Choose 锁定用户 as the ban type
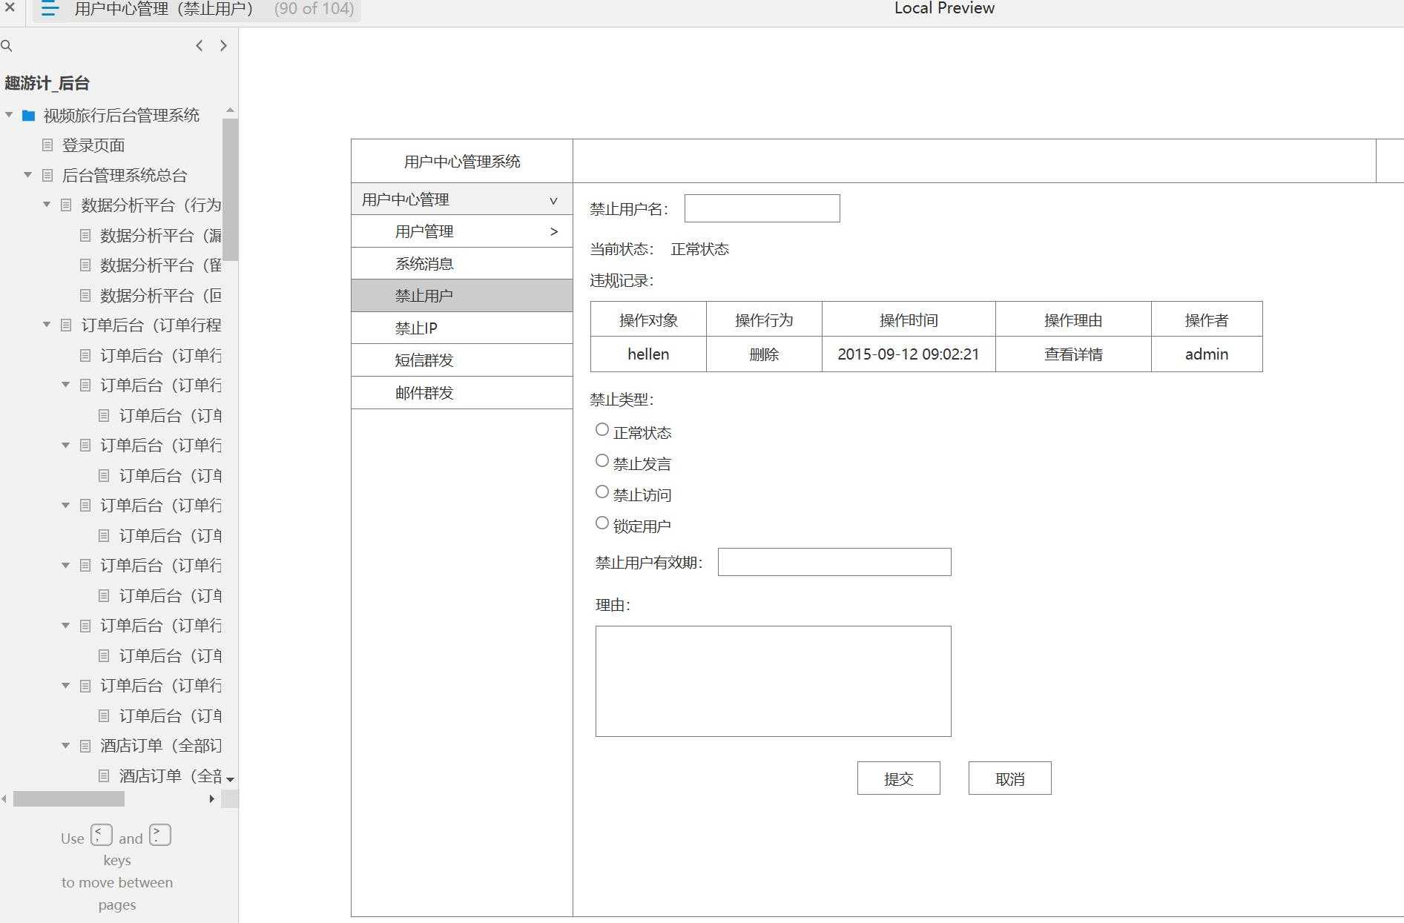The height and width of the screenshot is (923, 1404). [x=602, y=522]
